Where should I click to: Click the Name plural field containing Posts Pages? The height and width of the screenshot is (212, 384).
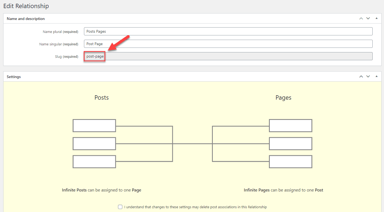point(228,31)
